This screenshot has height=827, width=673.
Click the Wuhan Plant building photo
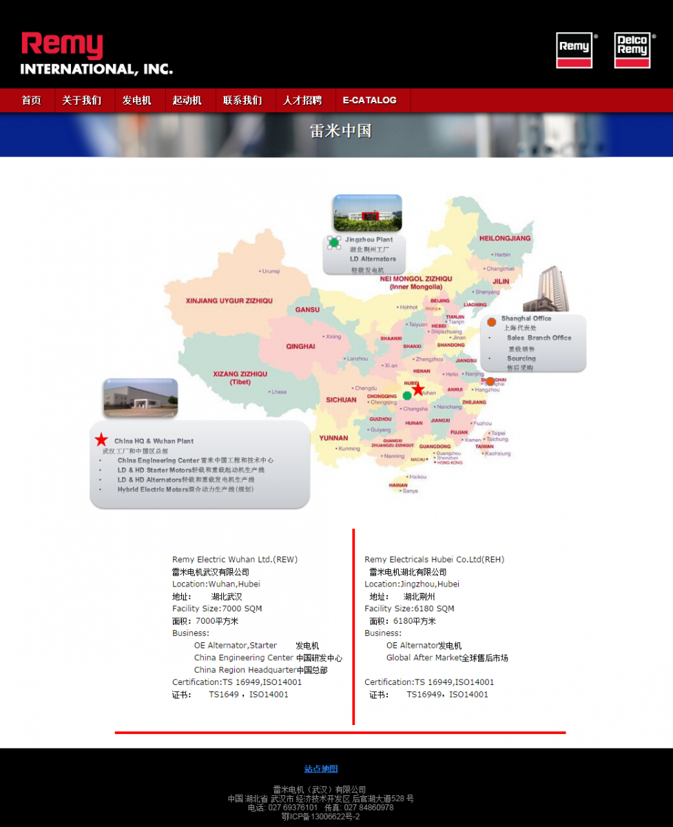[x=141, y=398]
